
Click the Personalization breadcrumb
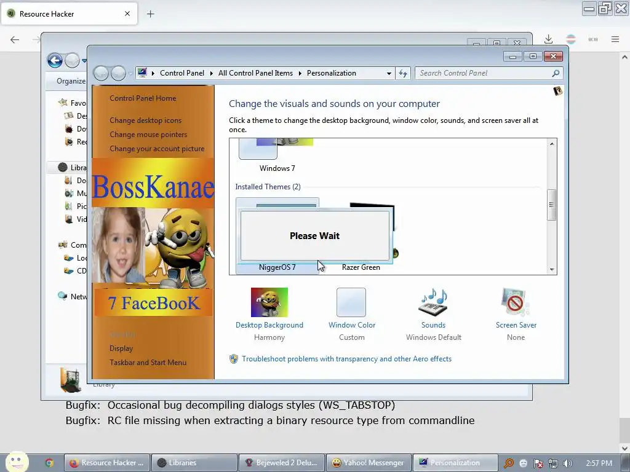pos(332,73)
